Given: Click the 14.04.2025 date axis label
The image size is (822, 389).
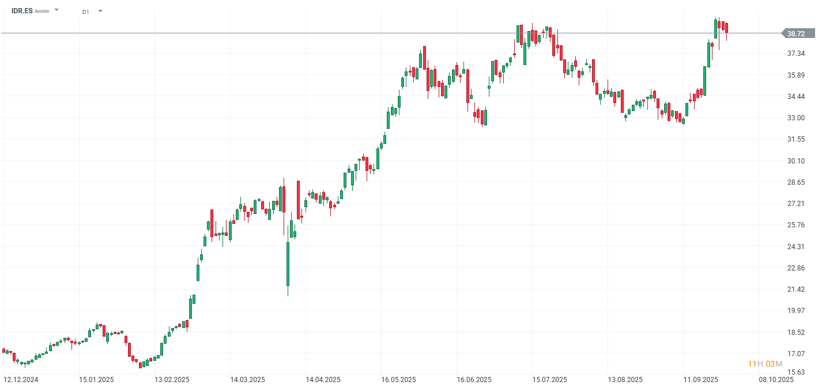Looking at the screenshot, I should (323, 380).
